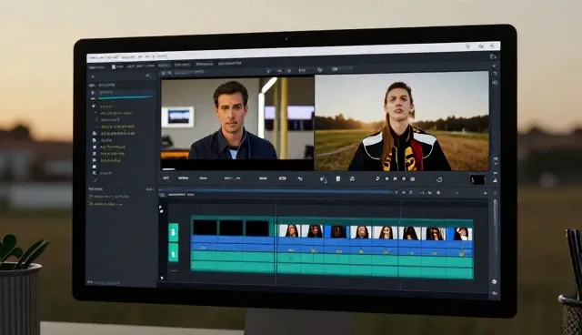Click the speech-bubble icon left of the timecode box
The image size is (582, 335).
pyautogui.click(x=439, y=179)
